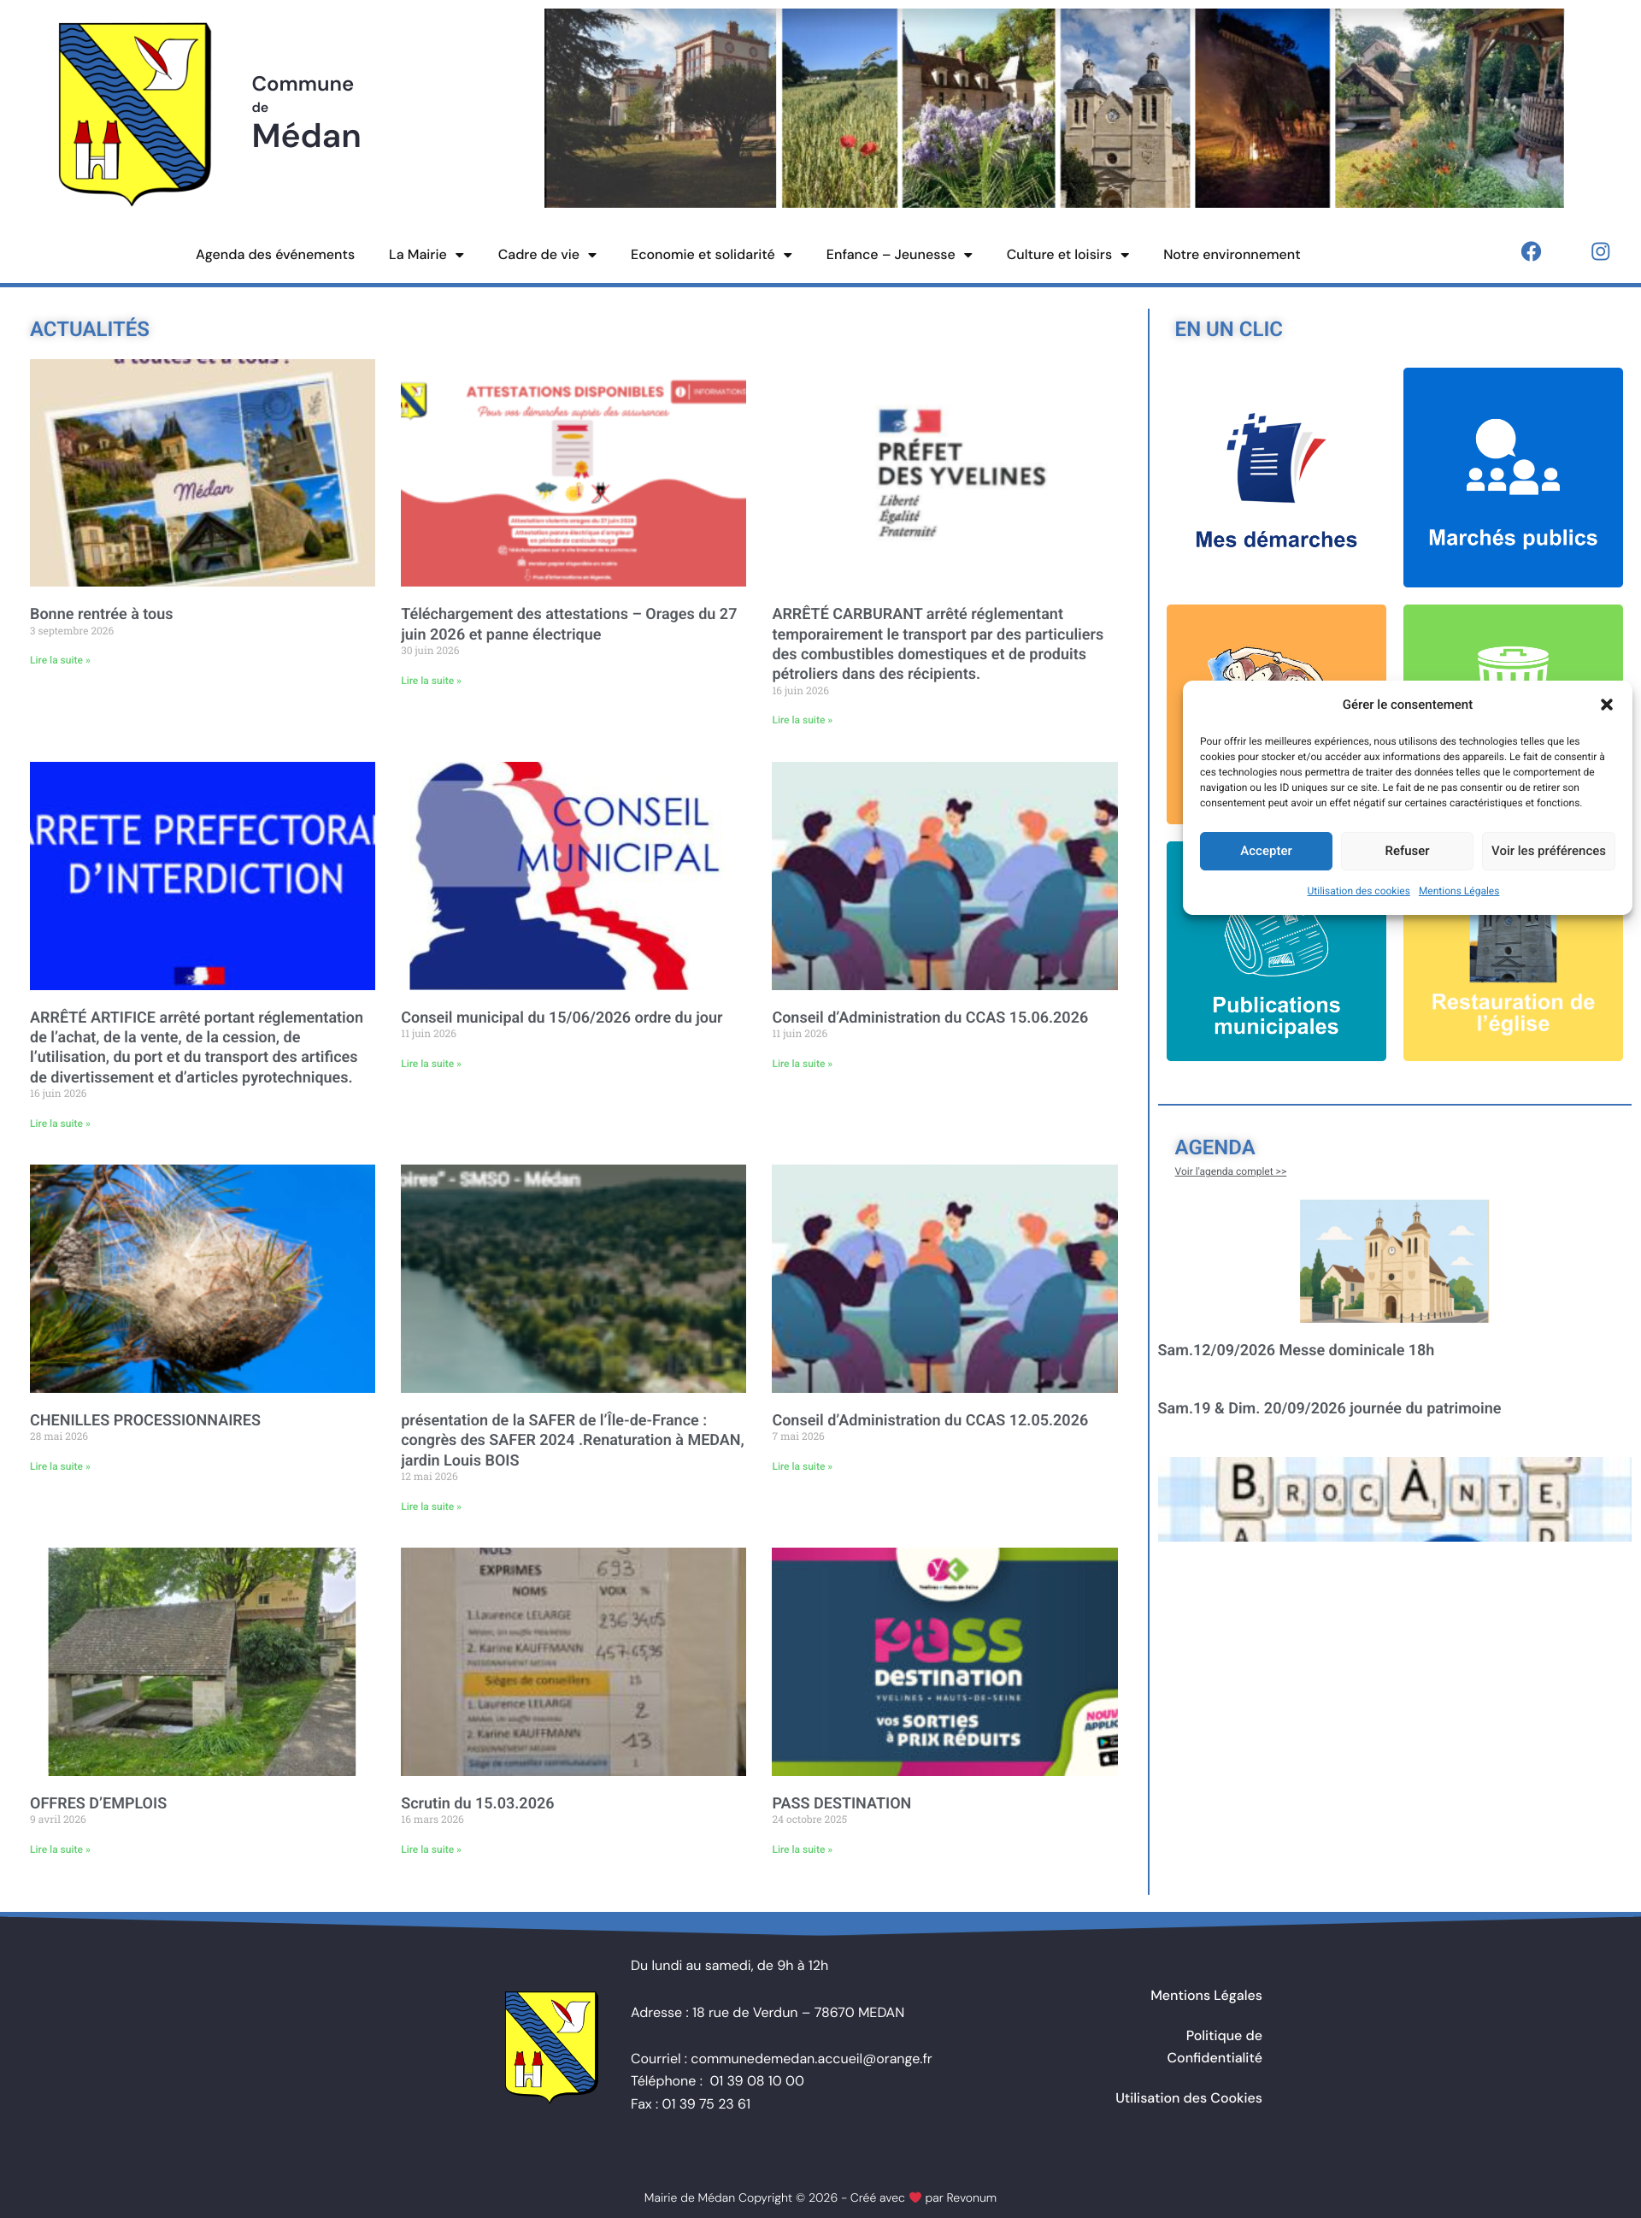1641x2218 pixels.
Task: Click the footer coat of arms logo
Action: pyautogui.click(x=551, y=2046)
